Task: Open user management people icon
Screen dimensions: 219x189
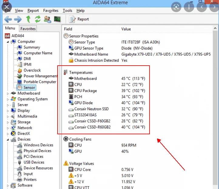Action: pos(47,19)
